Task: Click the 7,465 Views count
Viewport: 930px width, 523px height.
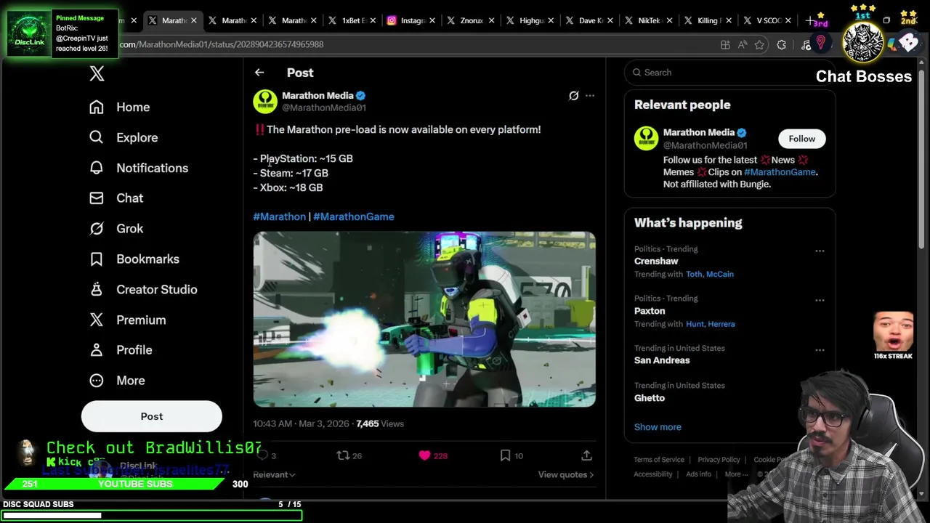Action: tap(380, 423)
